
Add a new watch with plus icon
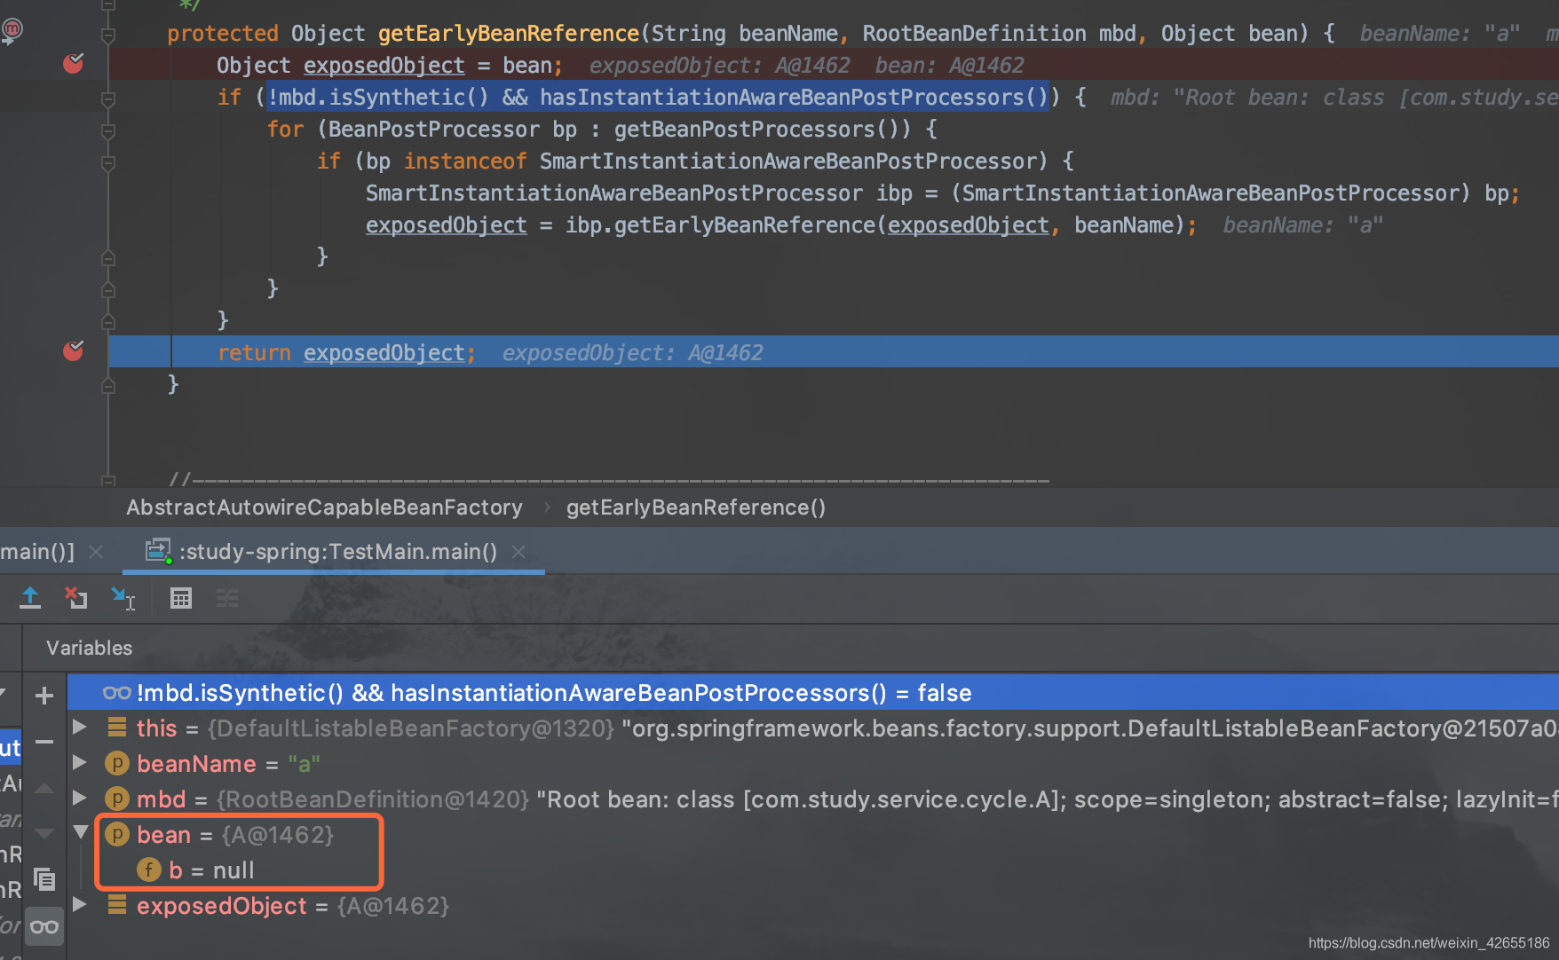(x=44, y=696)
